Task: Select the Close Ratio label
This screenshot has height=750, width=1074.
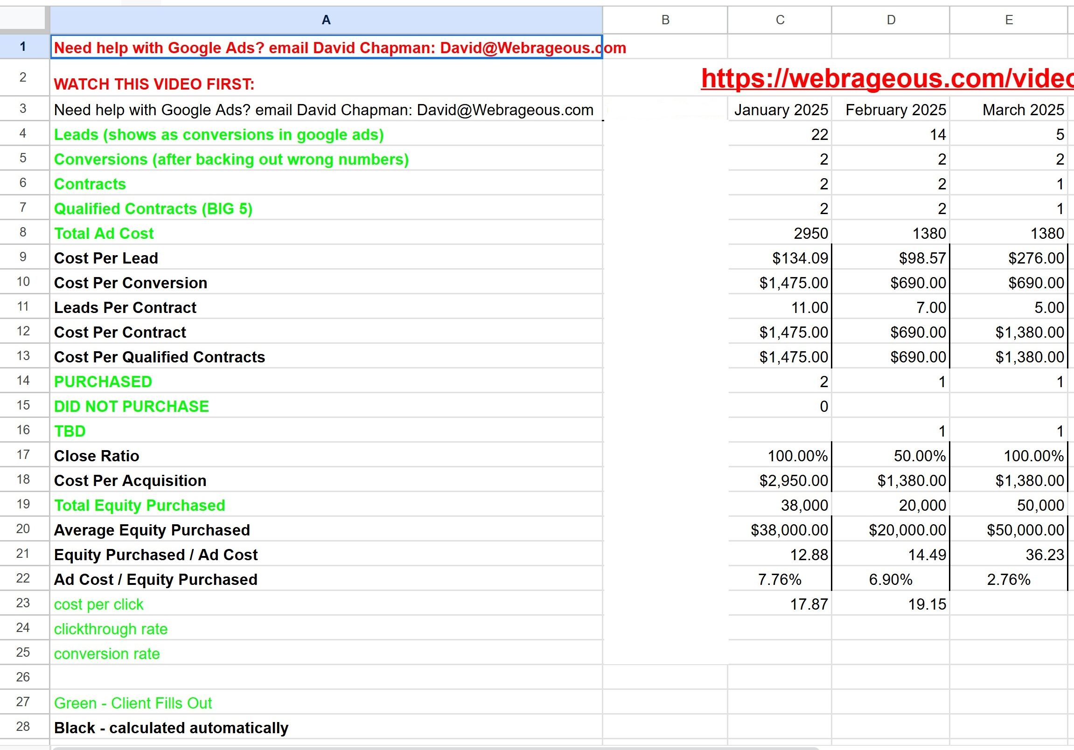Action: pyautogui.click(x=97, y=455)
